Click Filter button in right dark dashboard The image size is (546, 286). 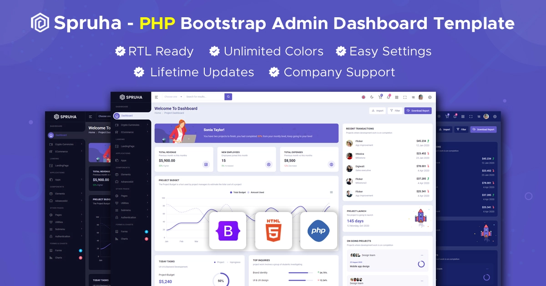pyautogui.click(x=461, y=129)
